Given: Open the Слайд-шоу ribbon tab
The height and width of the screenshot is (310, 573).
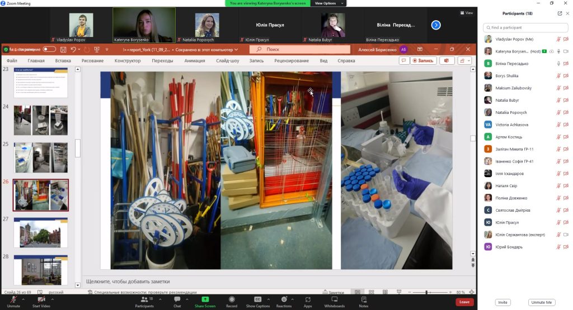Looking at the screenshot, I should coord(227,60).
